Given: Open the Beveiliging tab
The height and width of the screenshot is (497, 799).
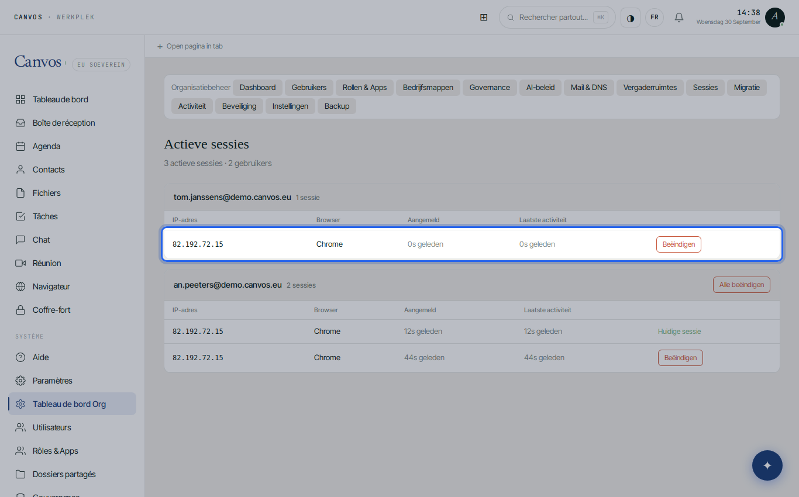Looking at the screenshot, I should tap(239, 106).
